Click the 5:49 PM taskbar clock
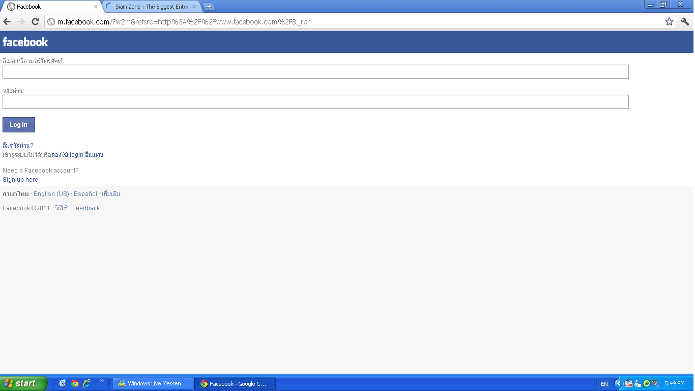This screenshot has height=391, width=695. tap(674, 384)
